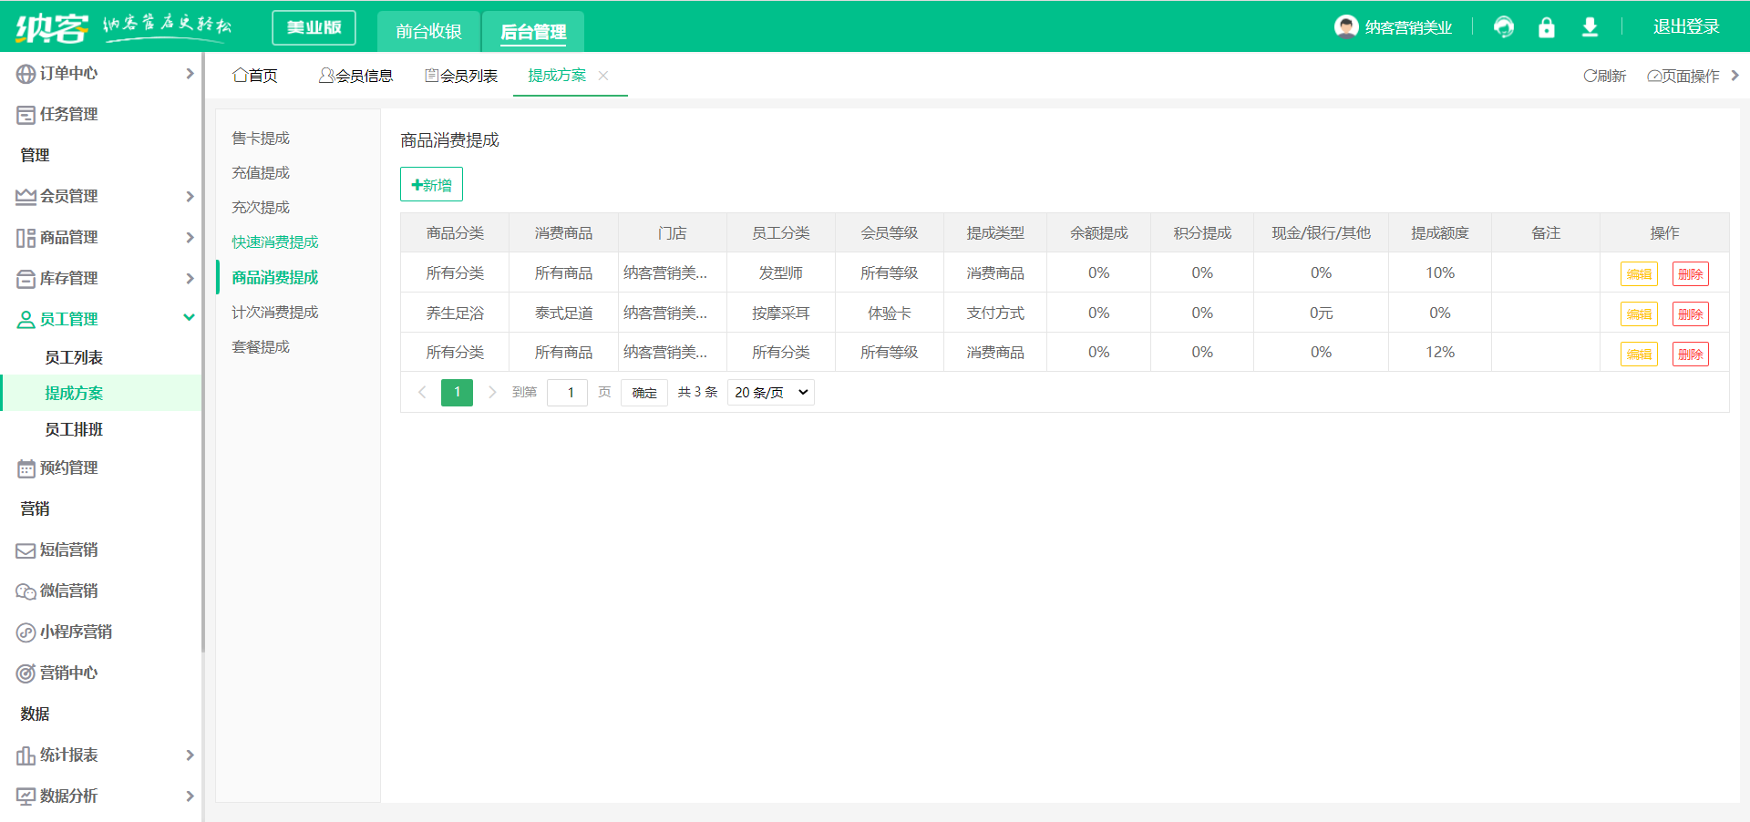Select 售卡提成 submenu
The image size is (1750, 822).
tap(261, 138)
